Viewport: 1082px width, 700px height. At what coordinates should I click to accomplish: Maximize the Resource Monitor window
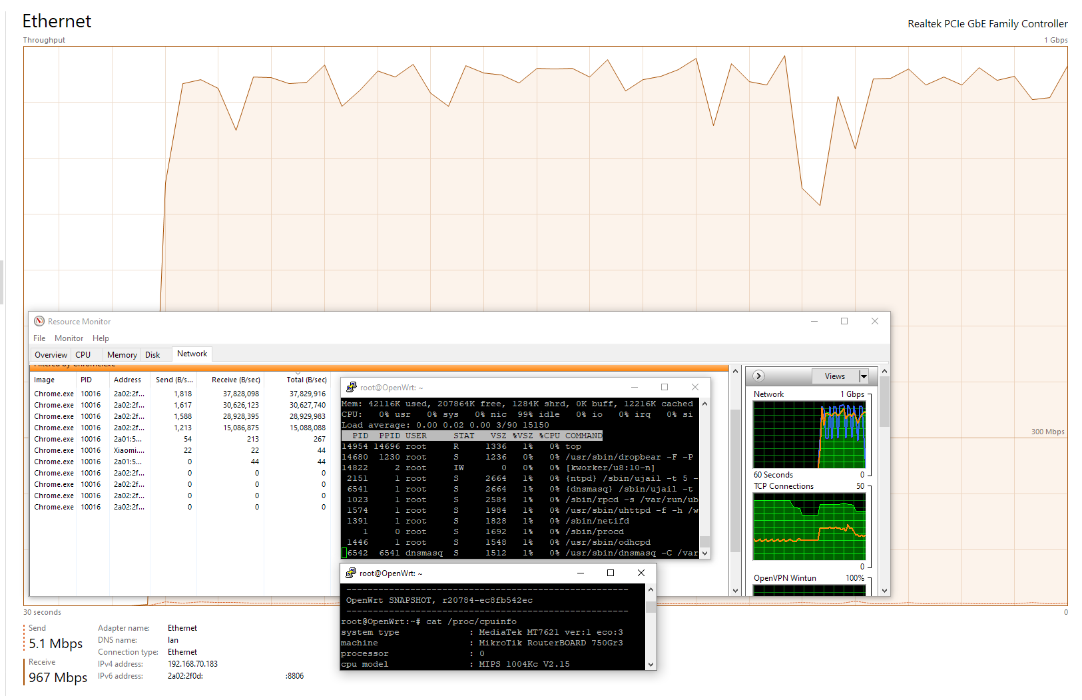click(x=844, y=321)
